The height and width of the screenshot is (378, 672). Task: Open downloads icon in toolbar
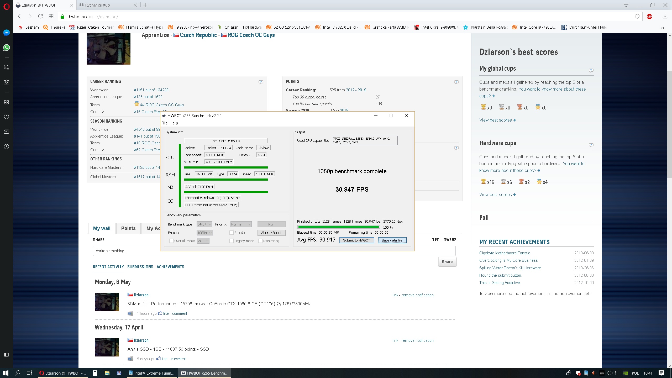665,16
